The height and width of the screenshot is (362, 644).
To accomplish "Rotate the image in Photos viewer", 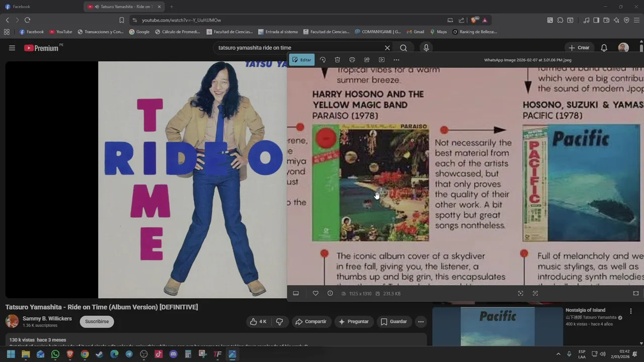I will tap(323, 60).
